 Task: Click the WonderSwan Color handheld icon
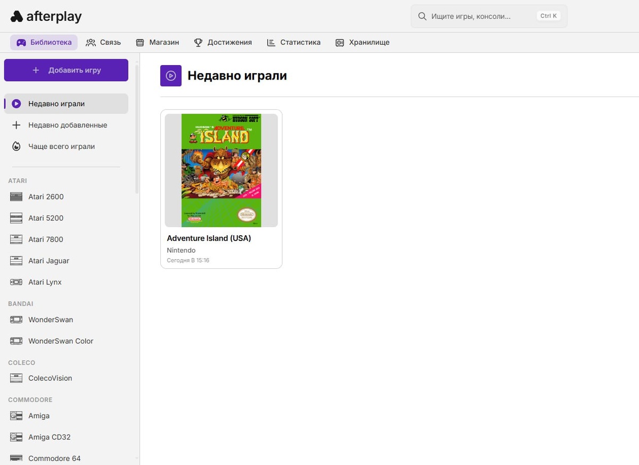pyautogui.click(x=17, y=341)
